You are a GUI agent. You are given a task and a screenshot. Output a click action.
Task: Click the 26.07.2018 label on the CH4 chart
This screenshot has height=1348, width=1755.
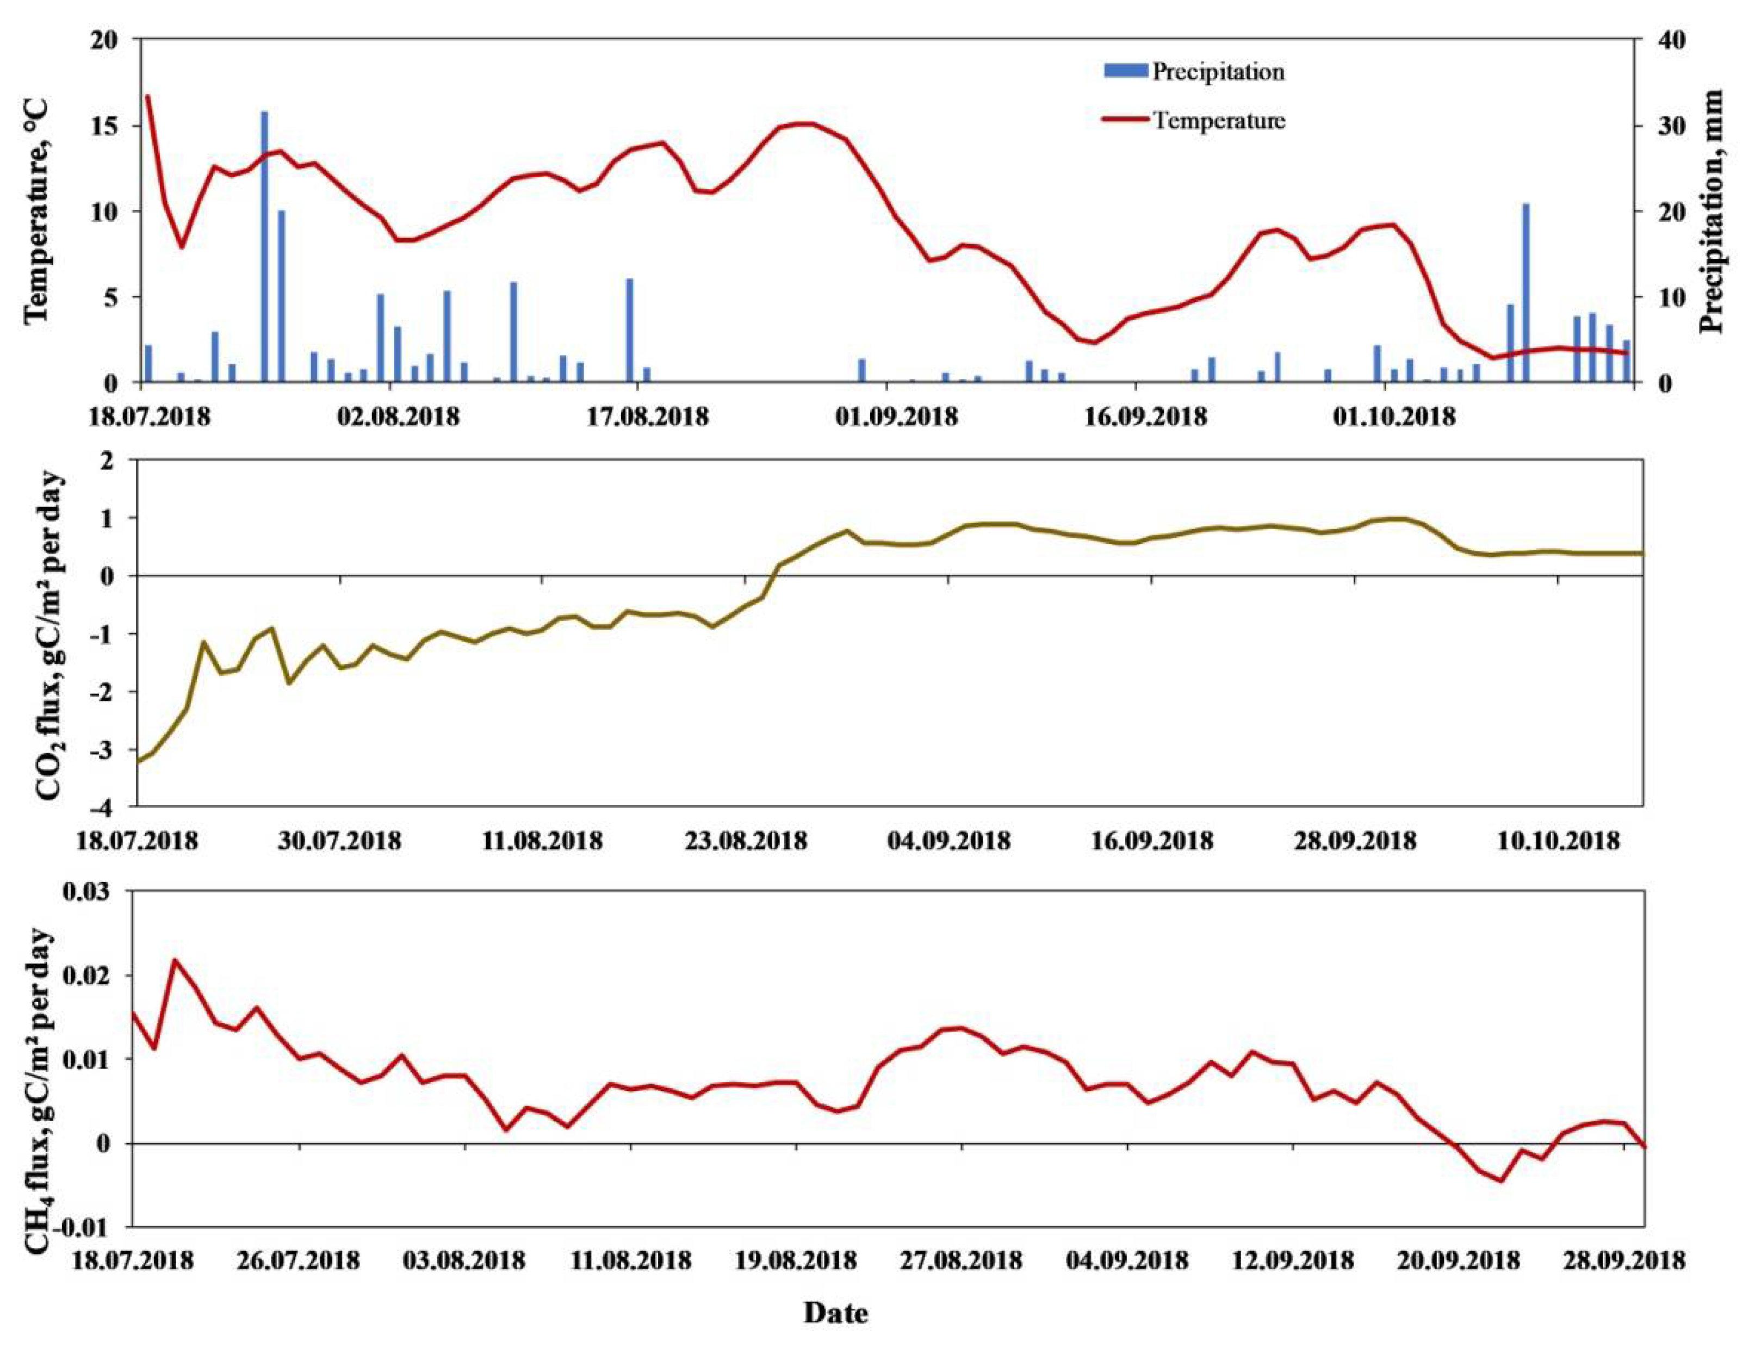[x=297, y=1260]
